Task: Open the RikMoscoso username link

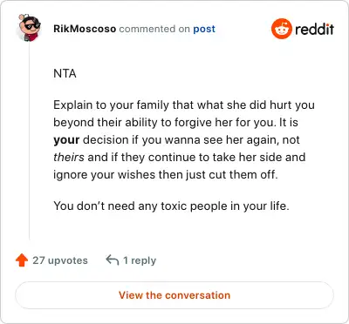Action: pos(85,29)
